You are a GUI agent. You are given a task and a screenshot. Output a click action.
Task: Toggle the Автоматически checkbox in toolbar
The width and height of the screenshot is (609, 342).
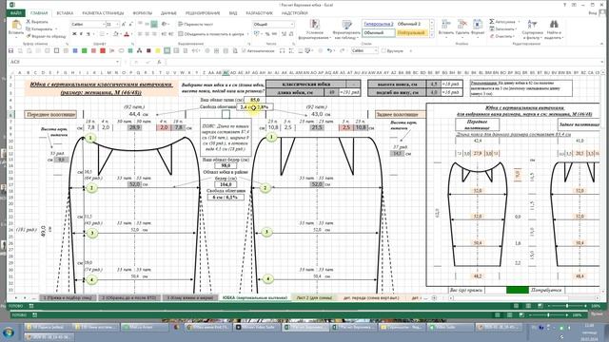(258, 50)
